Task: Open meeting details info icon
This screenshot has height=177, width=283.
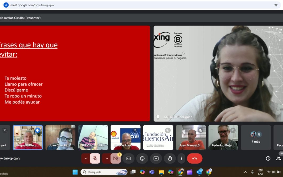Action: pos(268,158)
